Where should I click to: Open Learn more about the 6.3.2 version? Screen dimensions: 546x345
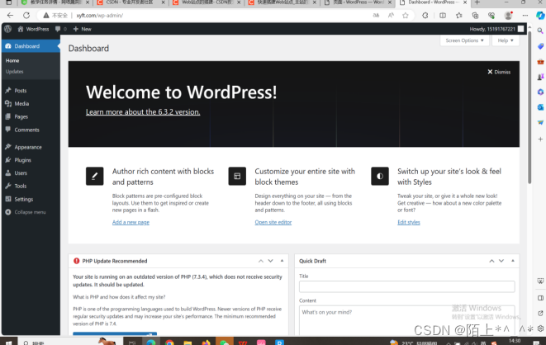click(143, 112)
